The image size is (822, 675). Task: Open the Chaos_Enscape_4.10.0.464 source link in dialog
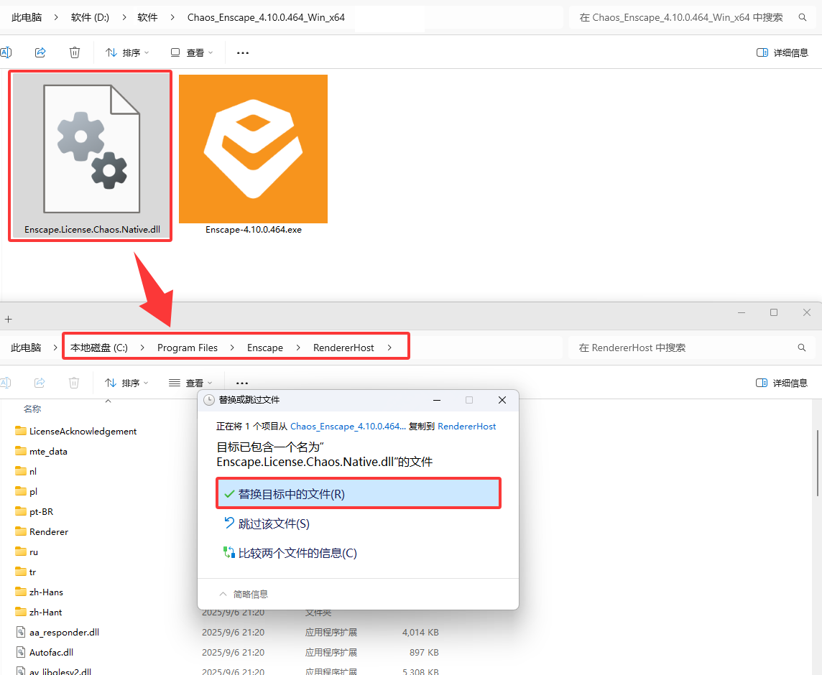tap(348, 426)
